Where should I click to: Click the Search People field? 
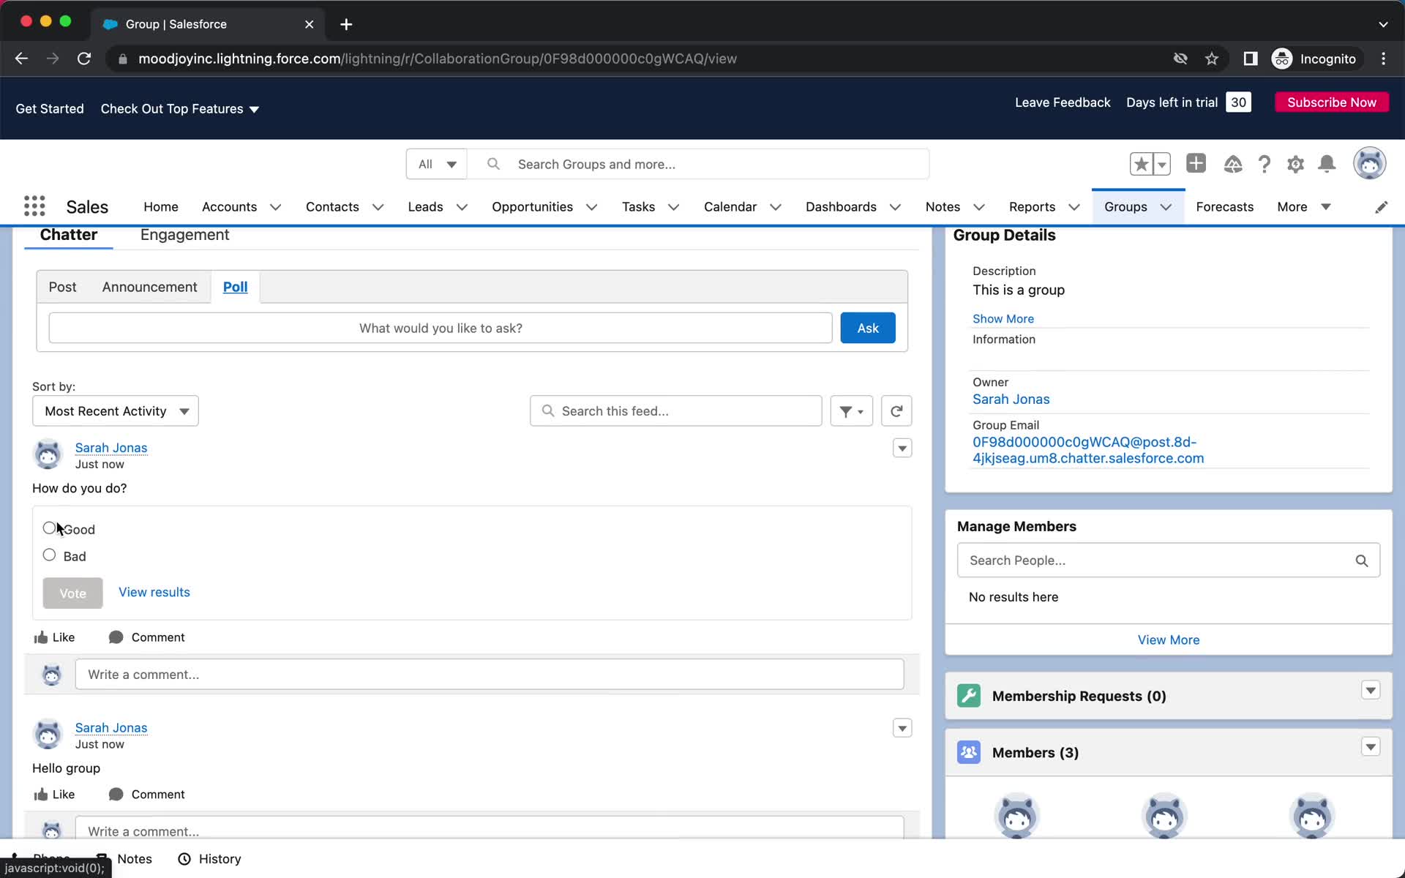pos(1169,560)
